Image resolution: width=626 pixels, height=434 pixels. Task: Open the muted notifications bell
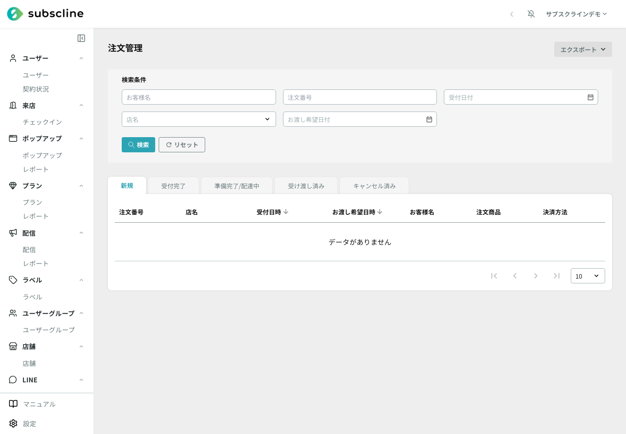tap(531, 14)
